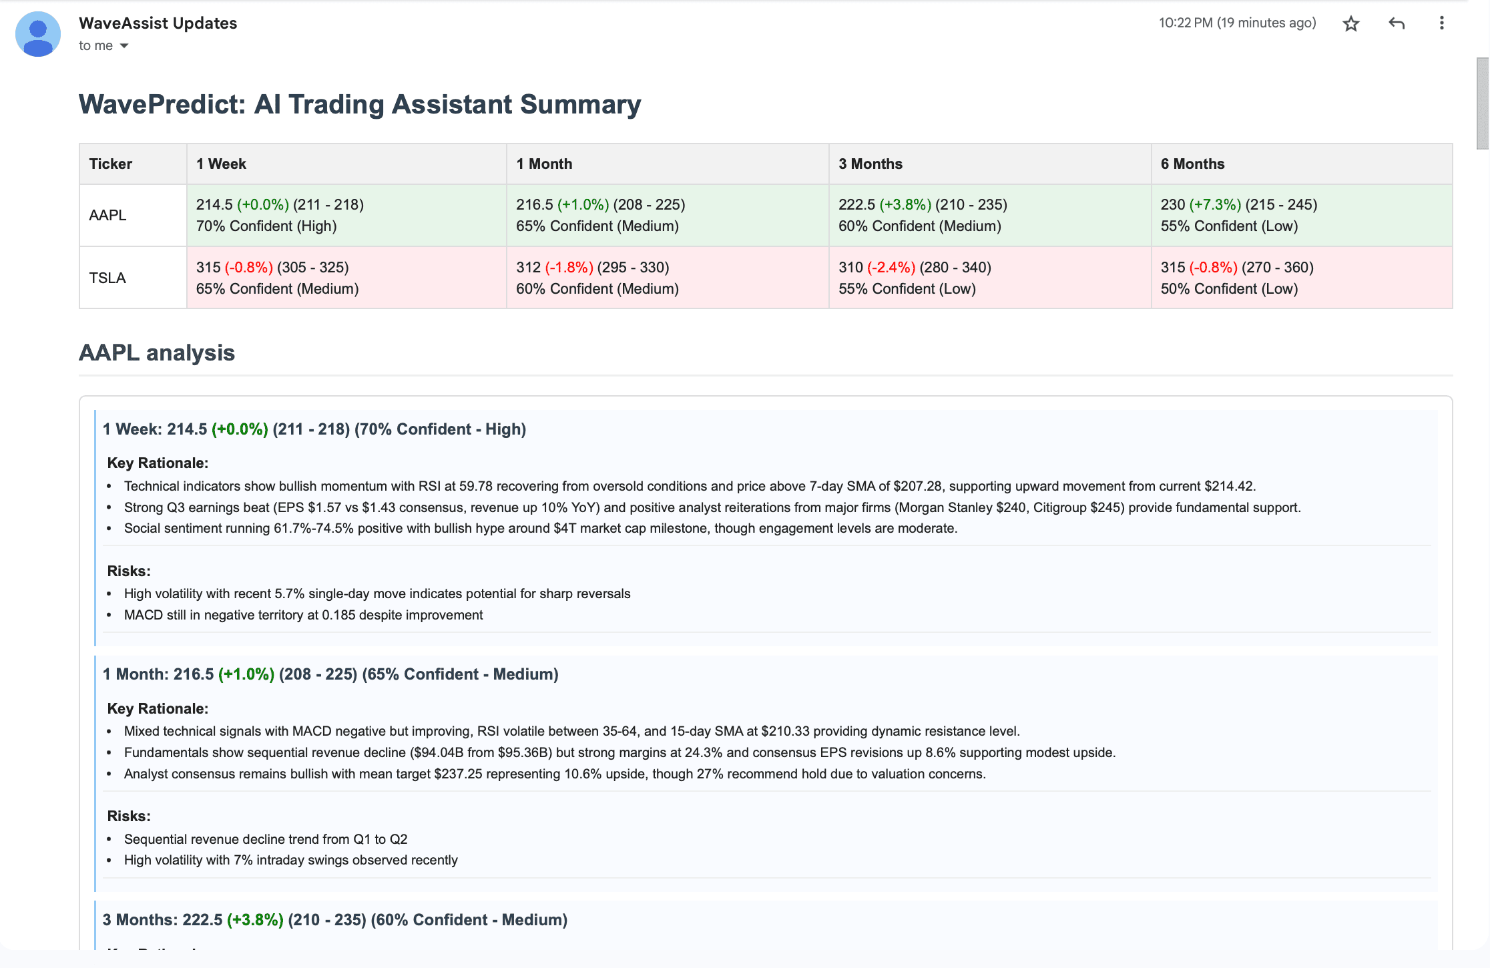Click the '3 Months: 222.5' analysis heading
The width and height of the screenshot is (1490, 968).
[x=335, y=920]
